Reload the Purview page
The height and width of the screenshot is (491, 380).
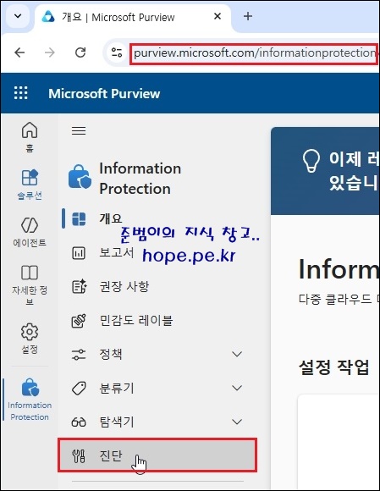coord(80,52)
